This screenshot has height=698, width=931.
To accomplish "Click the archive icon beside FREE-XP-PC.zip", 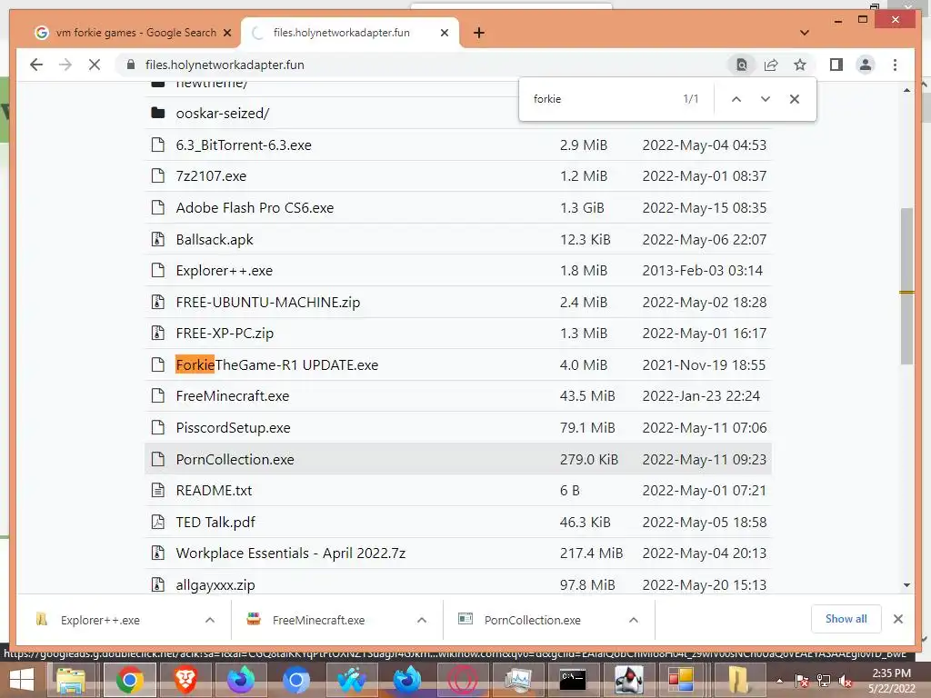I will click(158, 333).
